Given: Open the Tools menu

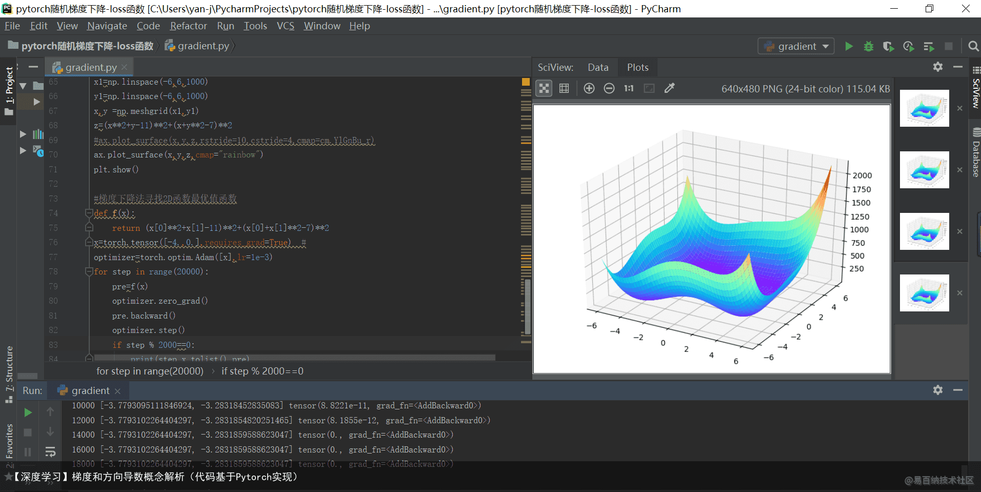Looking at the screenshot, I should 255,26.
